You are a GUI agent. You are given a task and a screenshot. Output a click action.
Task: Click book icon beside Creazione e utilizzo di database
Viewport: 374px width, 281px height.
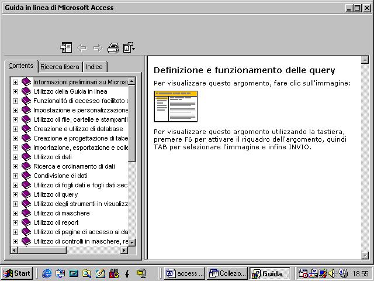click(x=26, y=129)
